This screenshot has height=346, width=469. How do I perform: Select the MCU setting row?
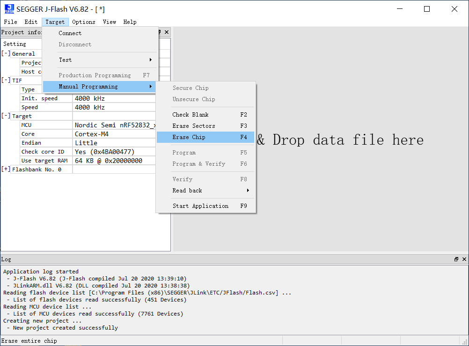click(88, 125)
